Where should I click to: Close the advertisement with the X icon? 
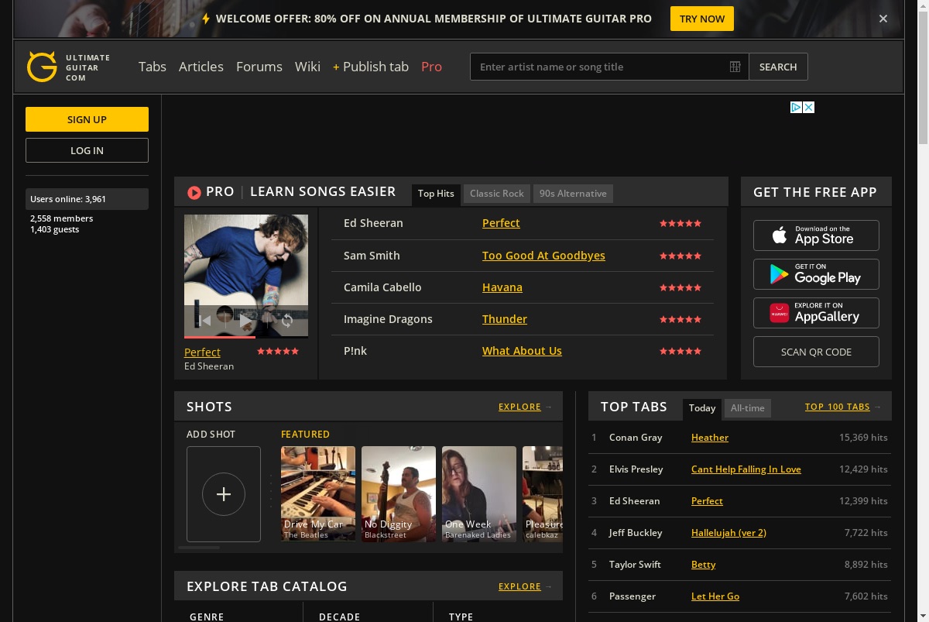click(808, 107)
